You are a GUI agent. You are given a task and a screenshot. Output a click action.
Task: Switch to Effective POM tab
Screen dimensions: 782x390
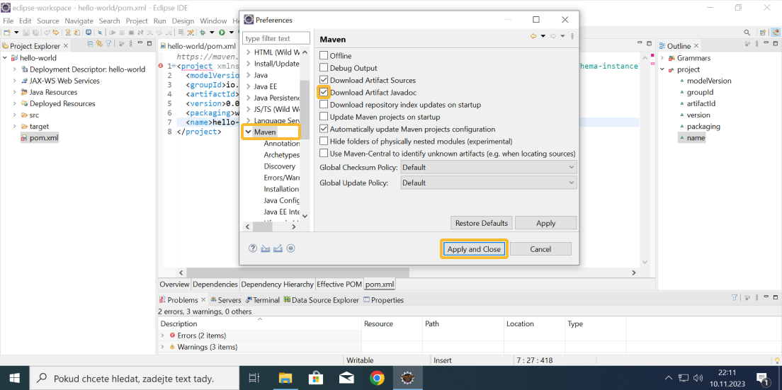pos(339,285)
